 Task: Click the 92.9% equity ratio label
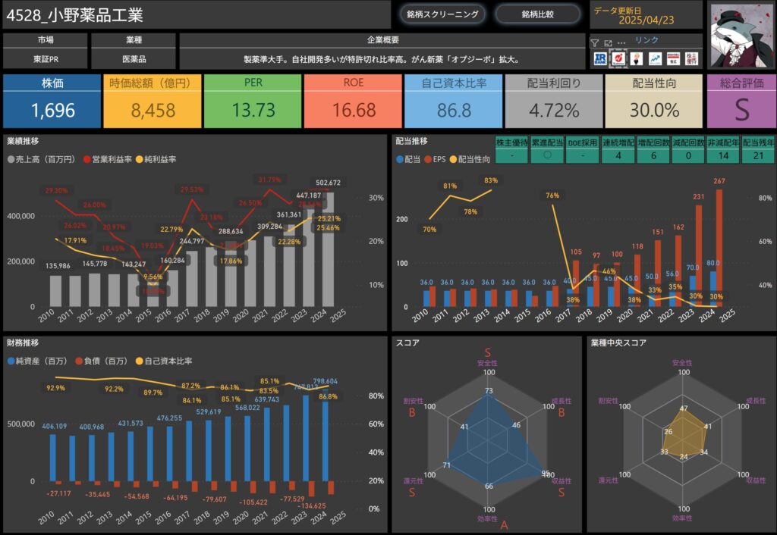[55, 388]
